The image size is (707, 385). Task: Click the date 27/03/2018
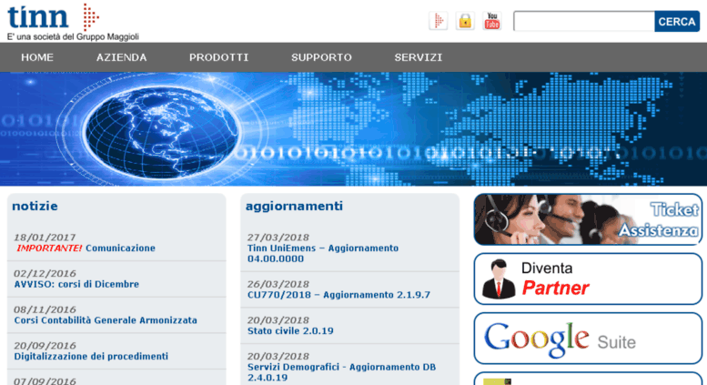click(x=278, y=238)
